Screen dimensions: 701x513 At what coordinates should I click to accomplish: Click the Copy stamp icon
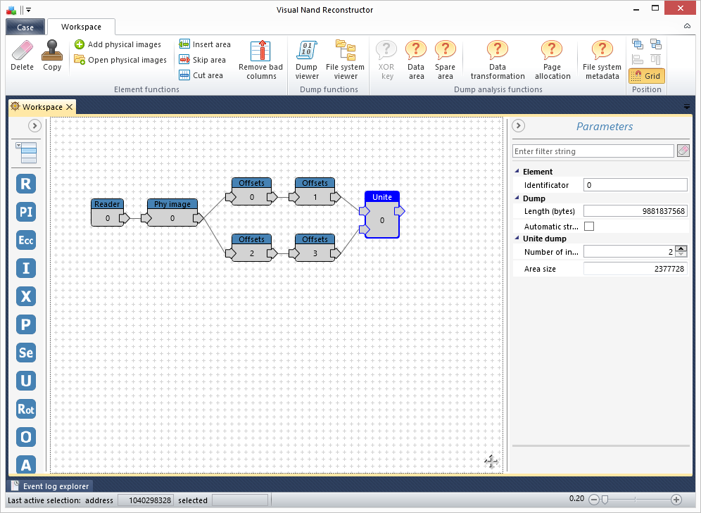pyautogui.click(x=52, y=50)
